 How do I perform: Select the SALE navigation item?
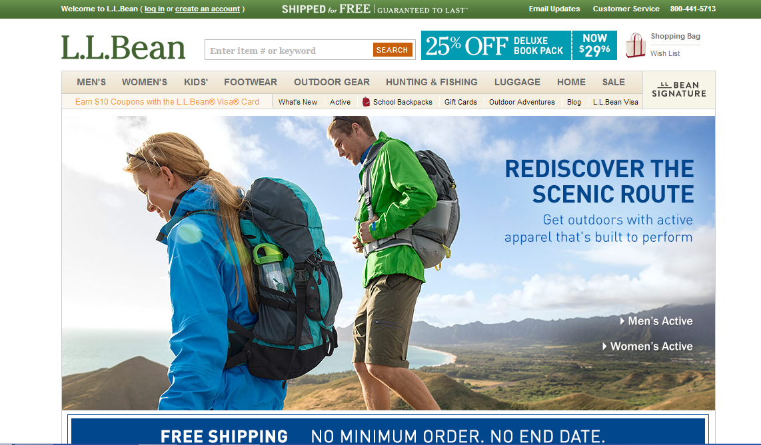pos(614,82)
